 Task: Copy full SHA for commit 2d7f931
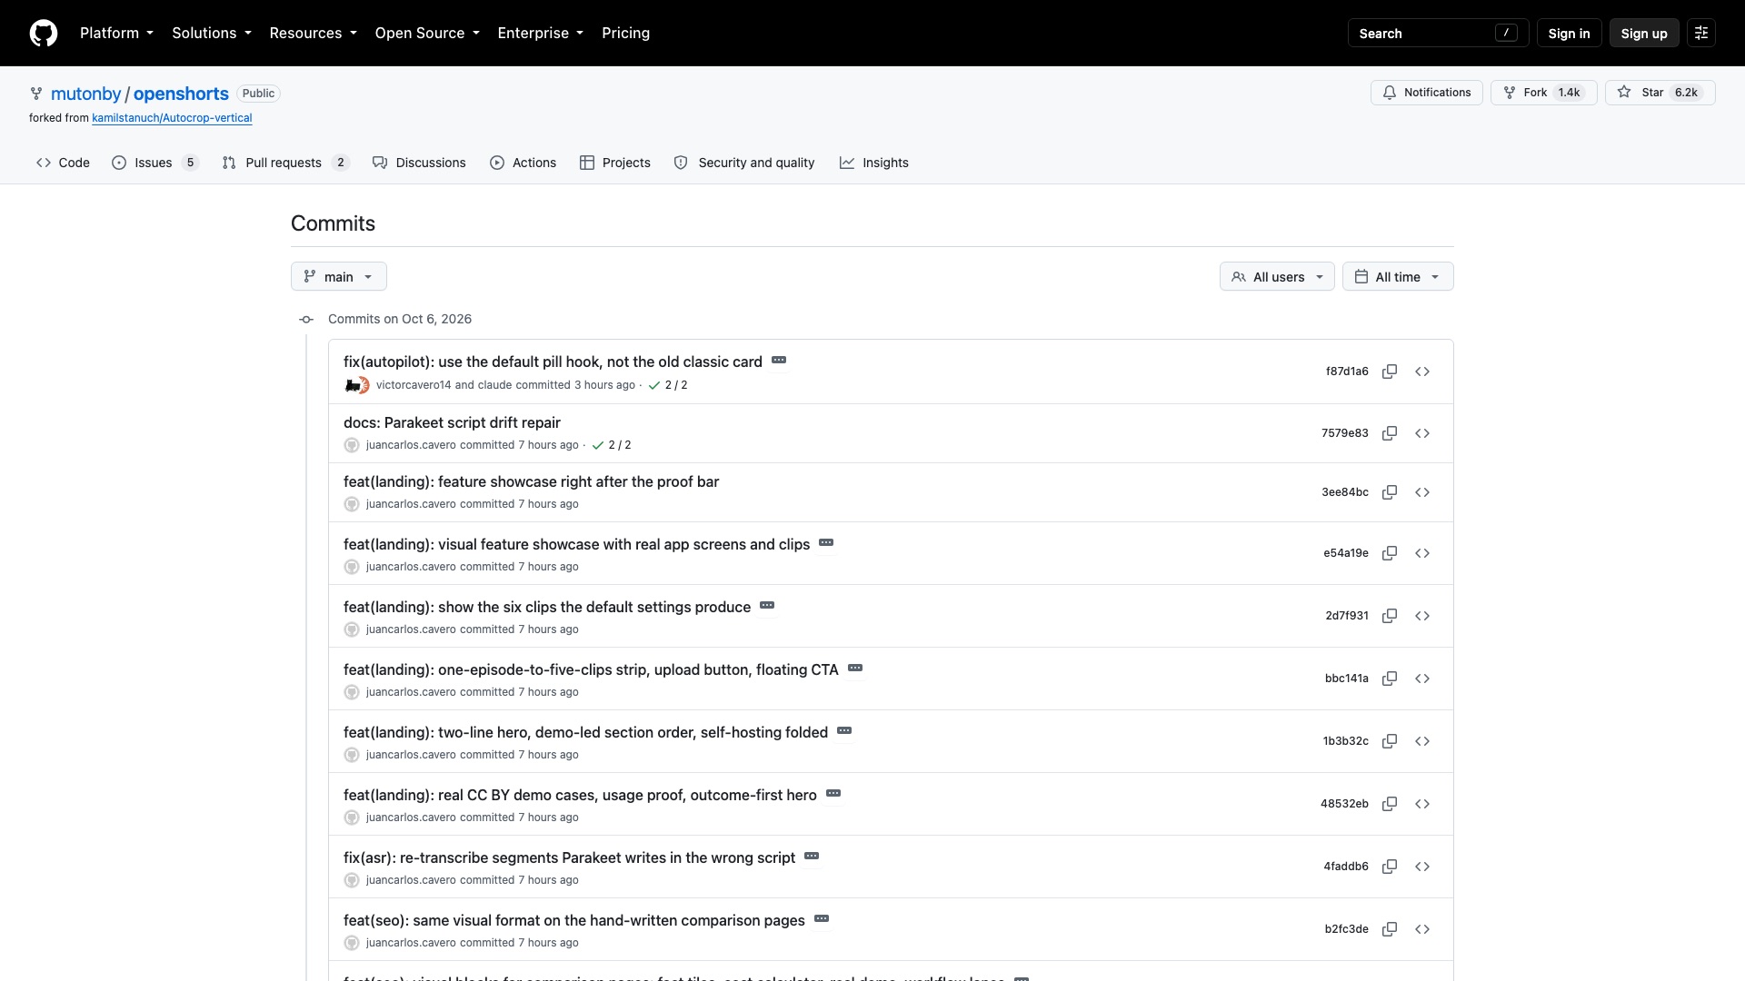tap(1390, 616)
